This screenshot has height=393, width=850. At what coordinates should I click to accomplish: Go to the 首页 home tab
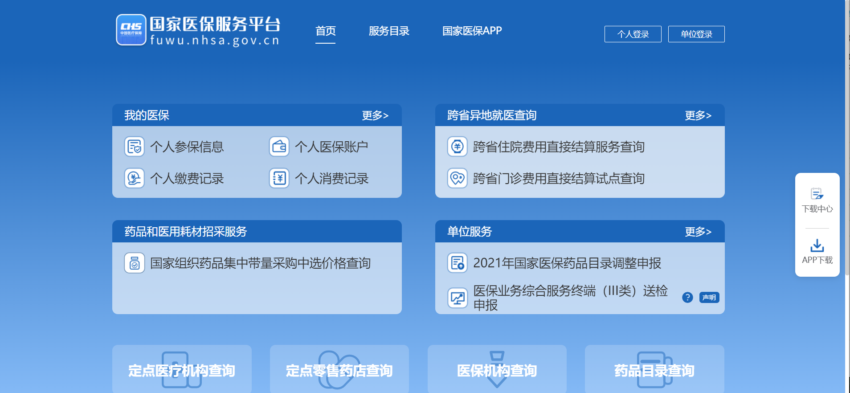click(325, 31)
